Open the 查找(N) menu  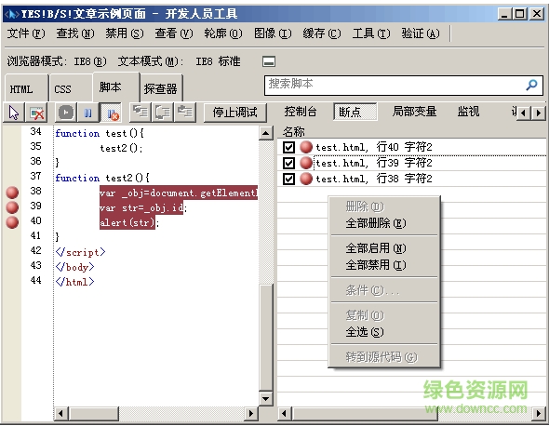click(75, 33)
